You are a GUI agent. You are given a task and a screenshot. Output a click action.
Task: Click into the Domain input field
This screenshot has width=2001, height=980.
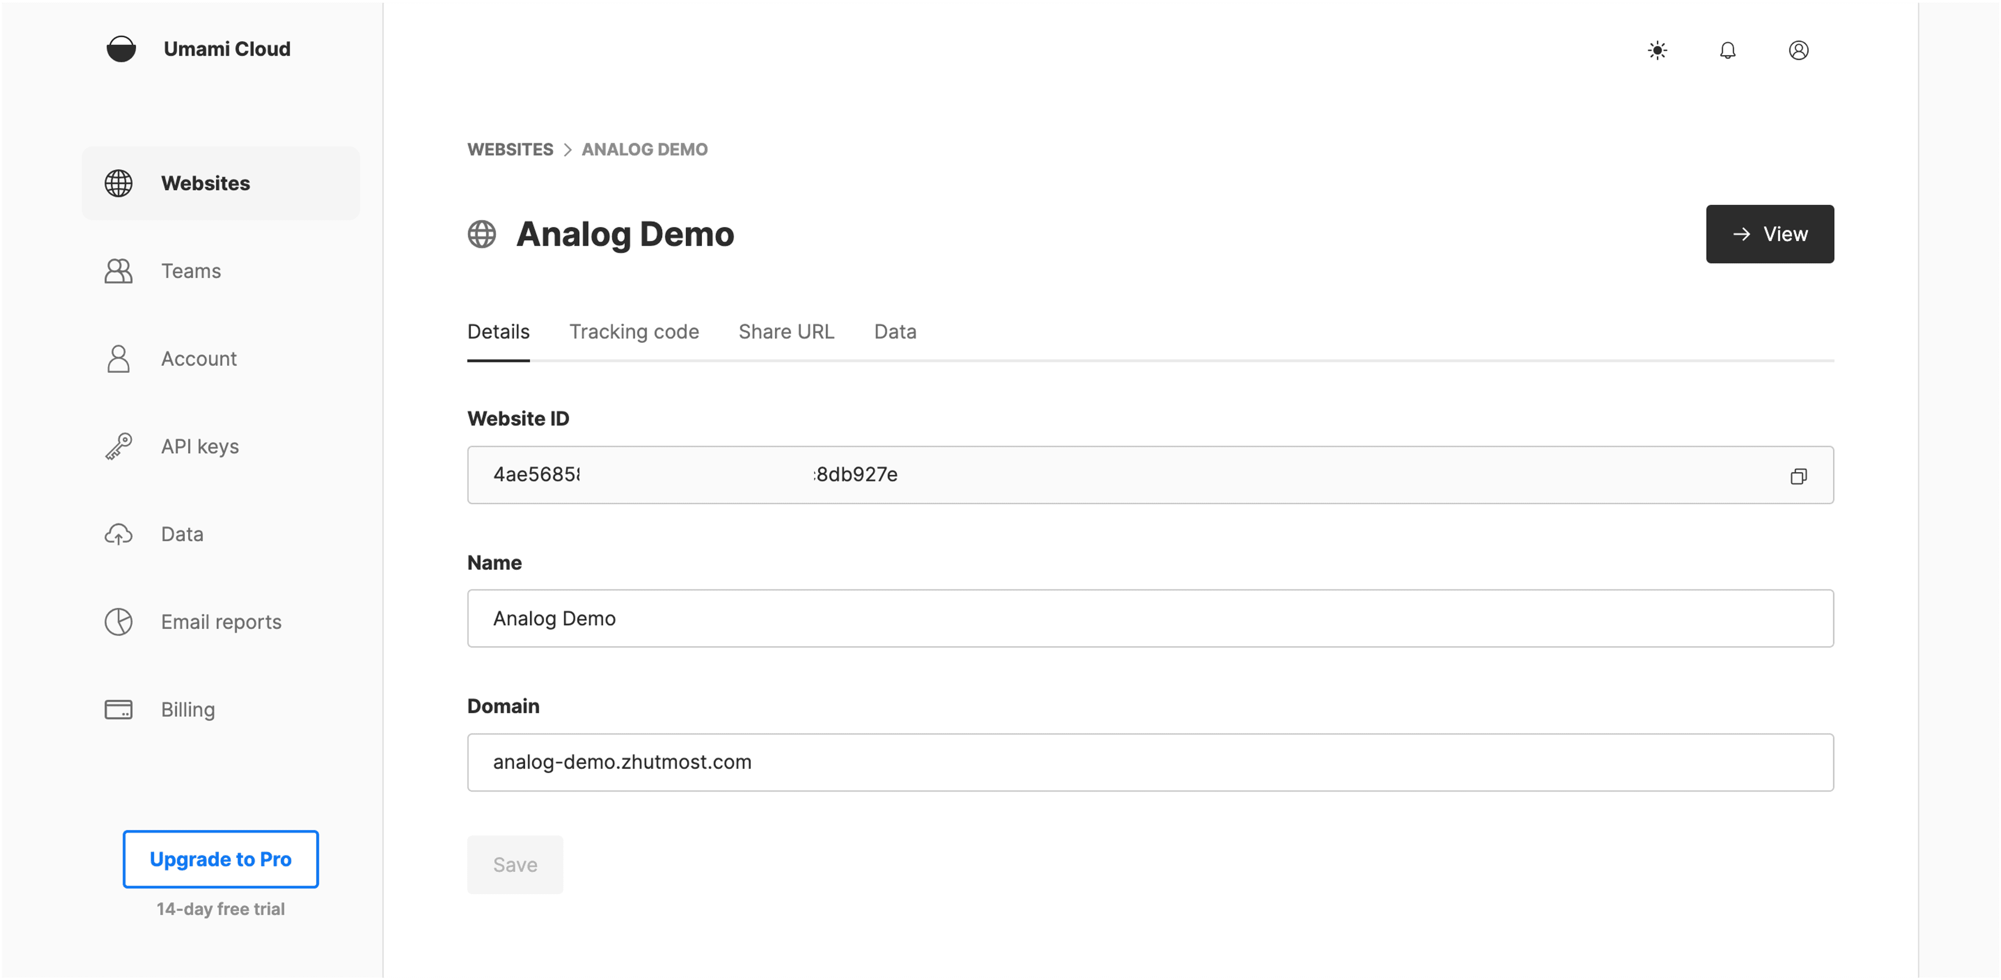[x=1150, y=762]
